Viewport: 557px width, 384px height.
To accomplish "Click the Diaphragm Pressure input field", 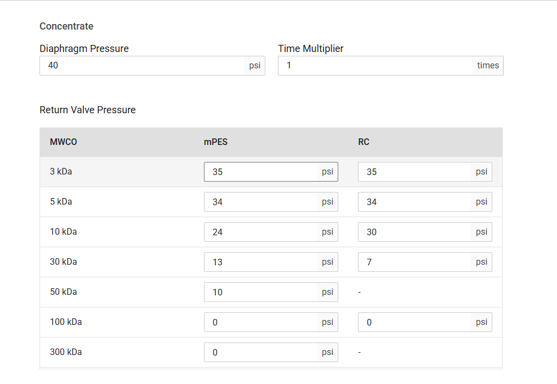I will pos(141,66).
